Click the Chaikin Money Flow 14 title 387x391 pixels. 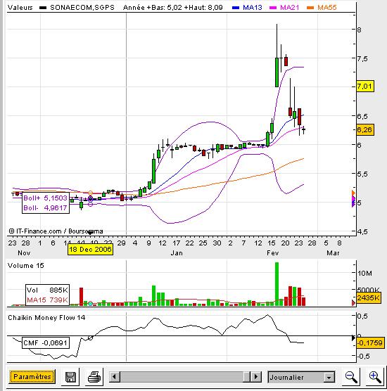(46, 318)
